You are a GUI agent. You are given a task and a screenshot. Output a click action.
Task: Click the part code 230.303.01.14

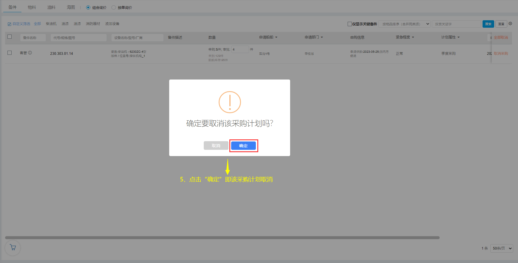coord(61,54)
